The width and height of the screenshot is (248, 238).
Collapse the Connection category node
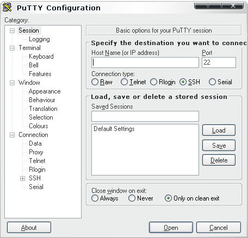click(12, 135)
